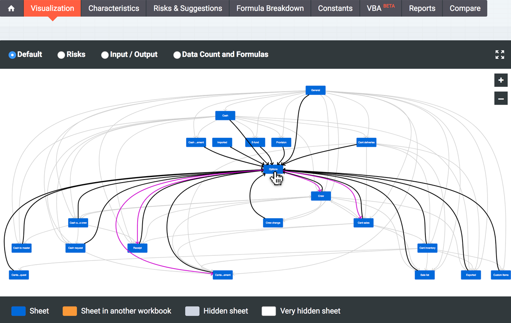Click the Cash to master node
511x323 pixels.
[22, 248]
